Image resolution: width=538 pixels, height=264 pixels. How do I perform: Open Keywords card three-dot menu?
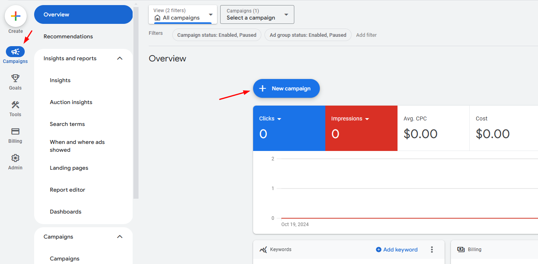pos(432,250)
